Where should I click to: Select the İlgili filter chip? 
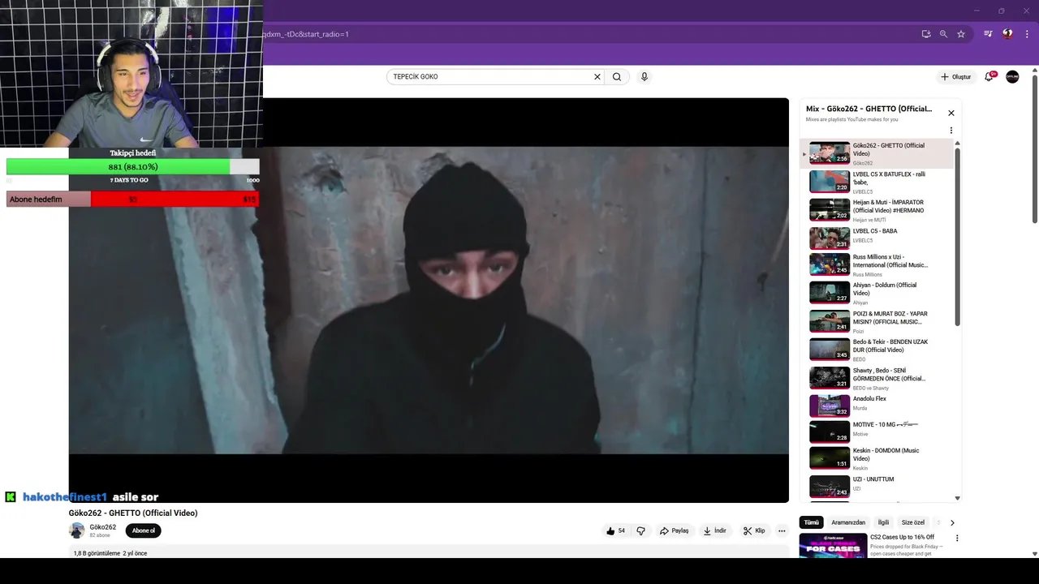point(883,522)
